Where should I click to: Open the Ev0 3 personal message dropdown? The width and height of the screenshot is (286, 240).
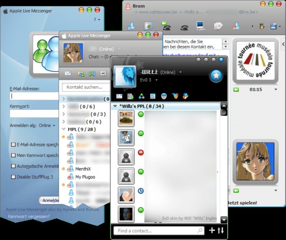(x=156, y=80)
